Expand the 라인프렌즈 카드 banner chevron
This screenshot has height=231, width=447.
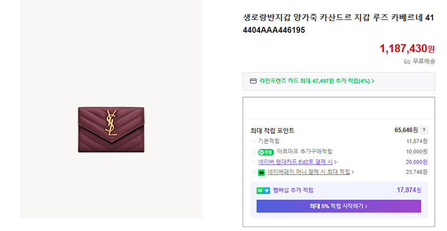[373, 81]
